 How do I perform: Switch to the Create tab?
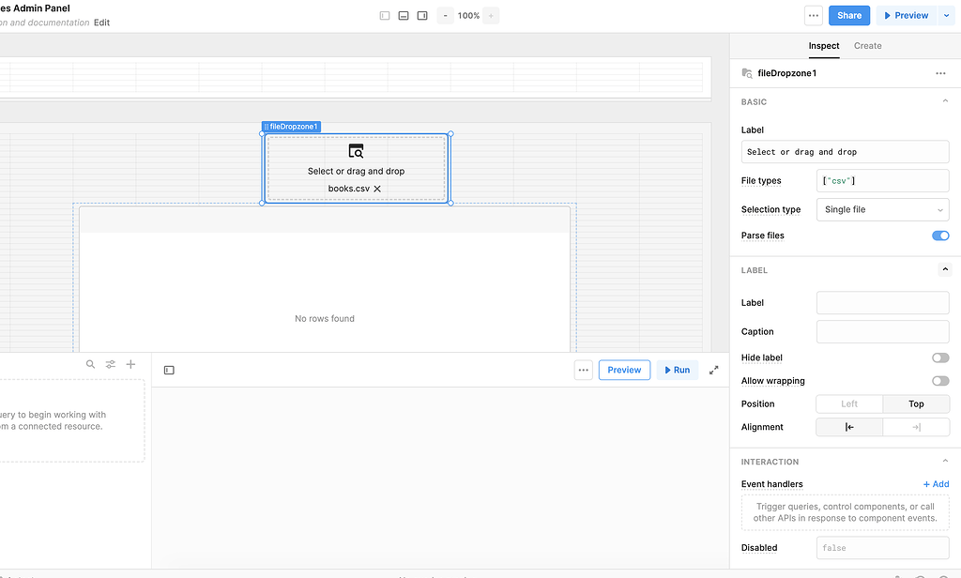867,45
